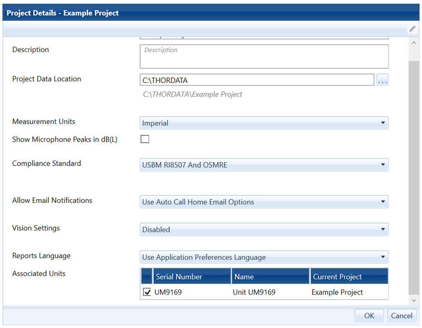Viewport: 422px width, 328px height.
Task: Click the Project Data Location path field
Action: [257, 81]
